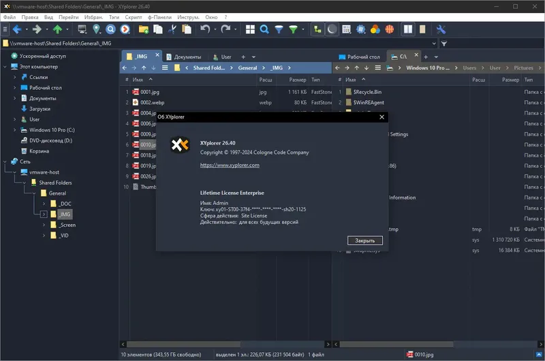The image size is (545, 361).
Task: Click the Find Files magnifier icon
Action: (264, 29)
